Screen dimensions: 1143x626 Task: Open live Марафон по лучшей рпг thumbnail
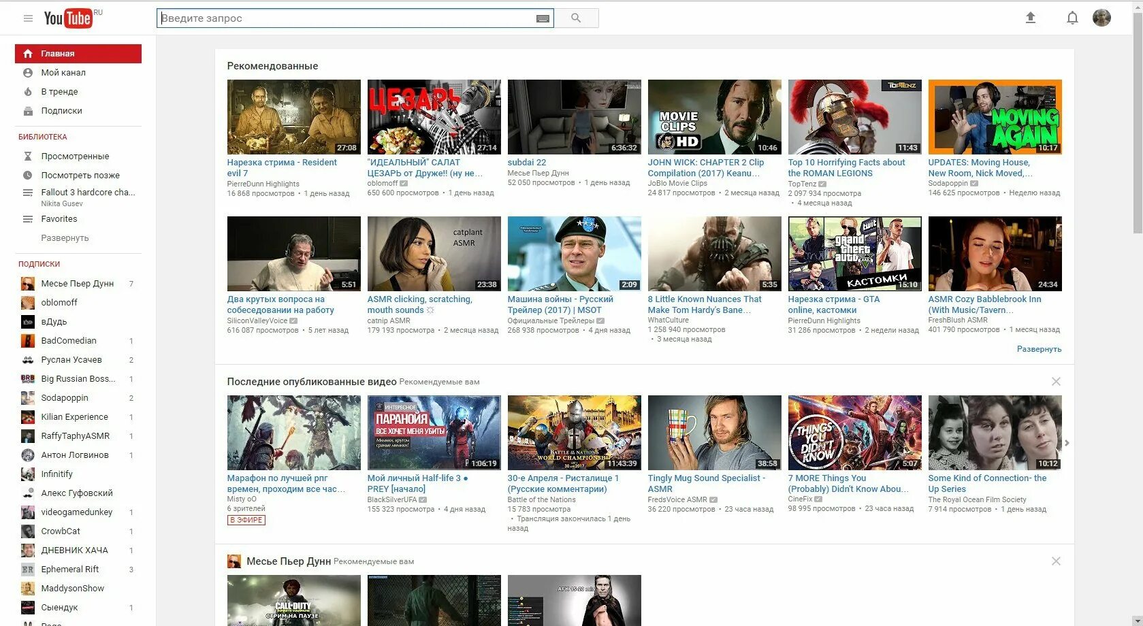point(294,433)
